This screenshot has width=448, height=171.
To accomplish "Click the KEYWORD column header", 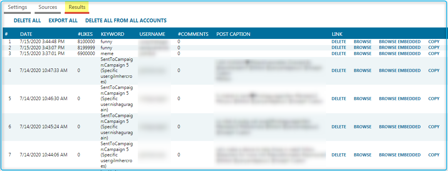I will 112,34.
